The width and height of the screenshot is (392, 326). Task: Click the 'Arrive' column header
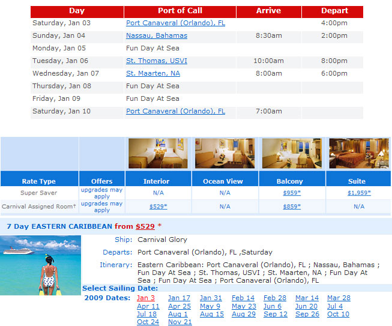268,11
